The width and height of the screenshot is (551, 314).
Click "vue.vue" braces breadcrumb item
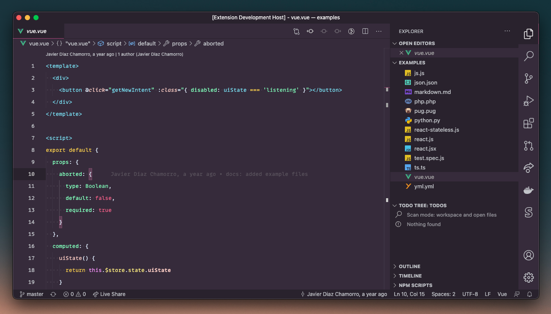74,44
